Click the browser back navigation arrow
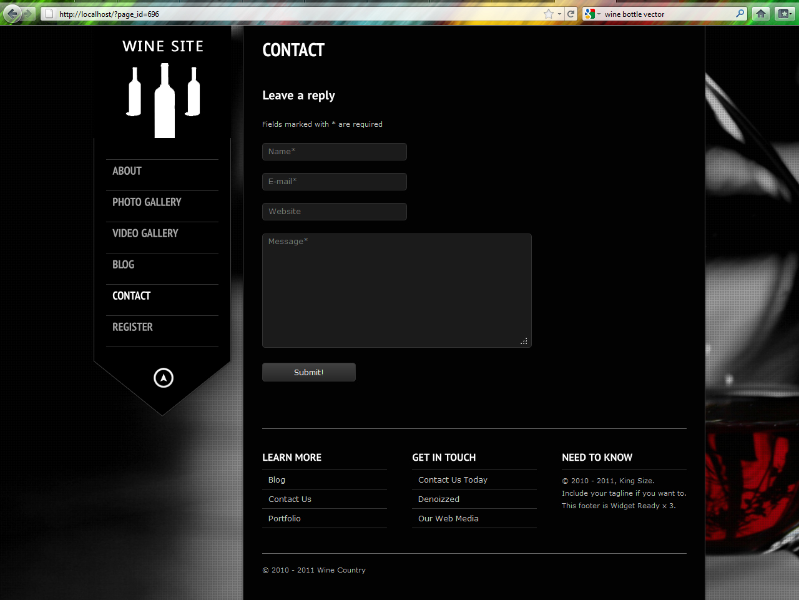The width and height of the screenshot is (799, 600). click(x=11, y=13)
